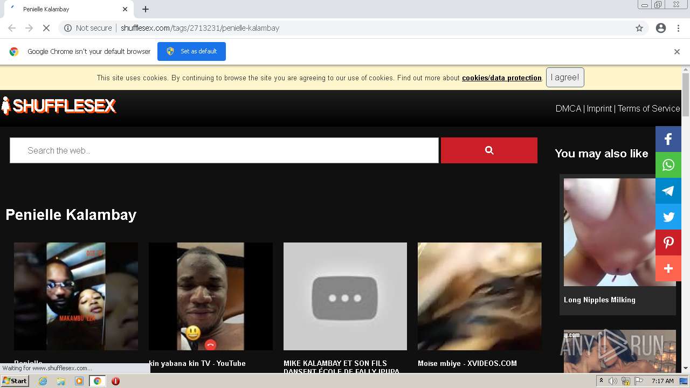Click the red Opera taskbar icon
The height and width of the screenshot is (388, 690).
(x=115, y=381)
